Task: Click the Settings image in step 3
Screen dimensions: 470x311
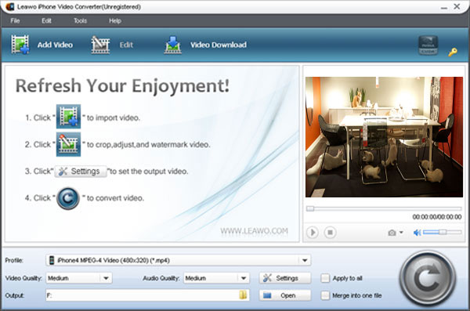Action: (x=81, y=172)
